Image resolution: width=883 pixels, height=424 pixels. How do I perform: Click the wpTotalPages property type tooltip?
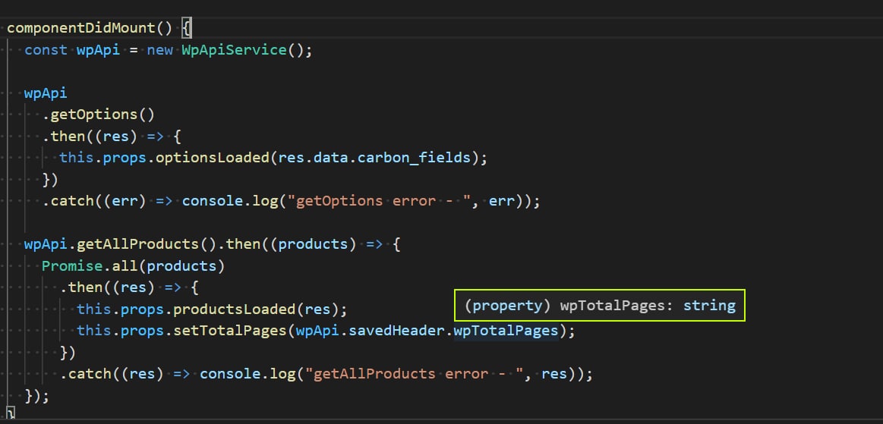click(x=600, y=306)
